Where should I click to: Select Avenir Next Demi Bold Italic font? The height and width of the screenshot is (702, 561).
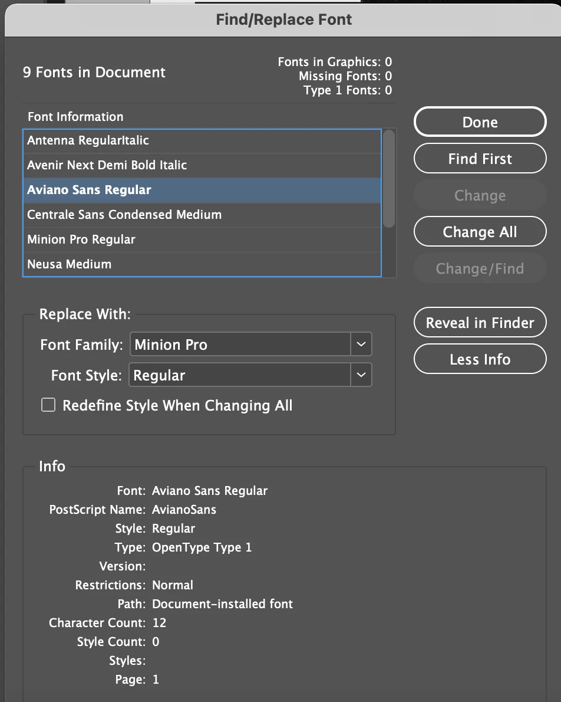(x=202, y=165)
